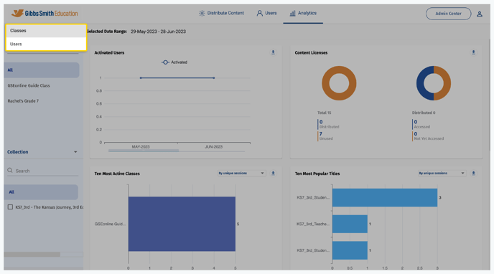
Task: Toggle the Activated legend marker
Action: pyautogui.click(x=165, y=62)
